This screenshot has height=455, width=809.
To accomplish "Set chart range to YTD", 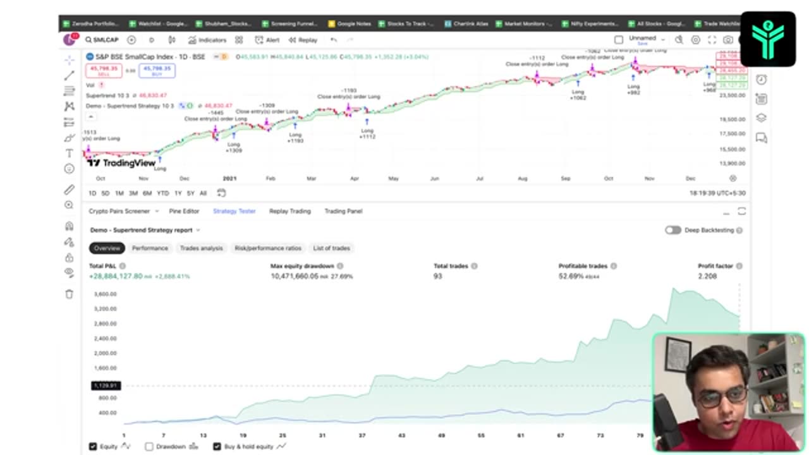I will pyautogui.click(x=162, y=193).
